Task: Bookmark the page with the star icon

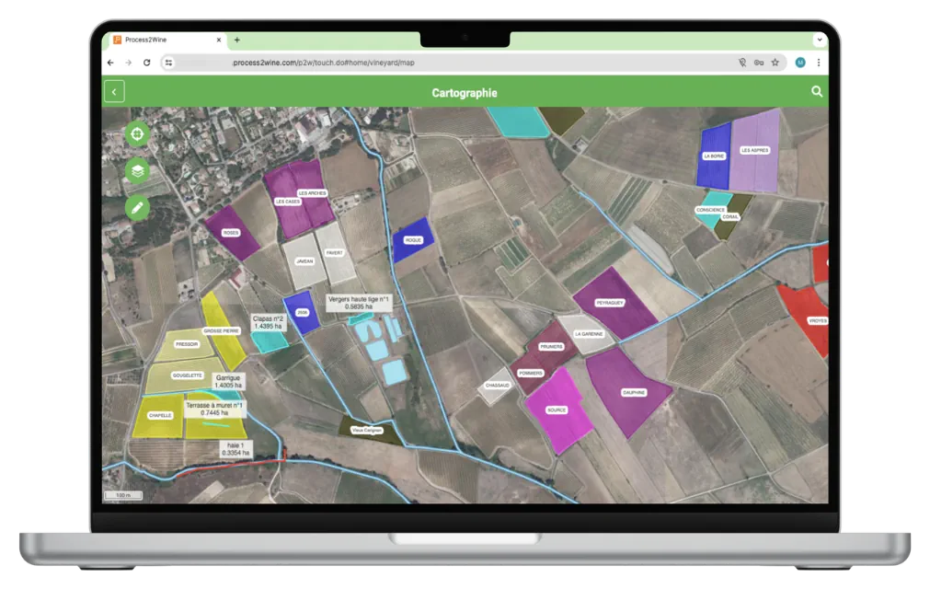Action: click(x=775, y=63)
